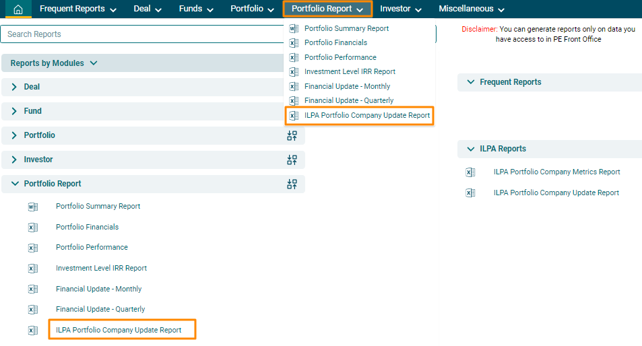Click Excel icon beside Financial Update - Quarterly in left list
Screen dimensions: 642x346
pyautogui.click(x=32, y=310)
